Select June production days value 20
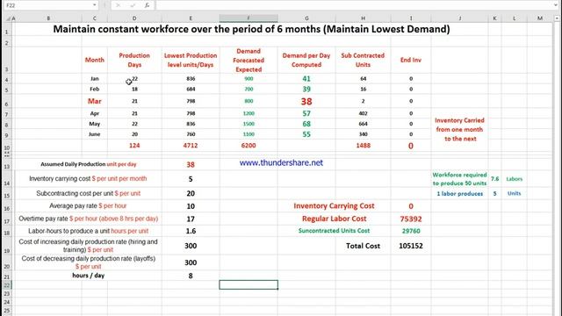The image size is (562, 316). point(134,134)
